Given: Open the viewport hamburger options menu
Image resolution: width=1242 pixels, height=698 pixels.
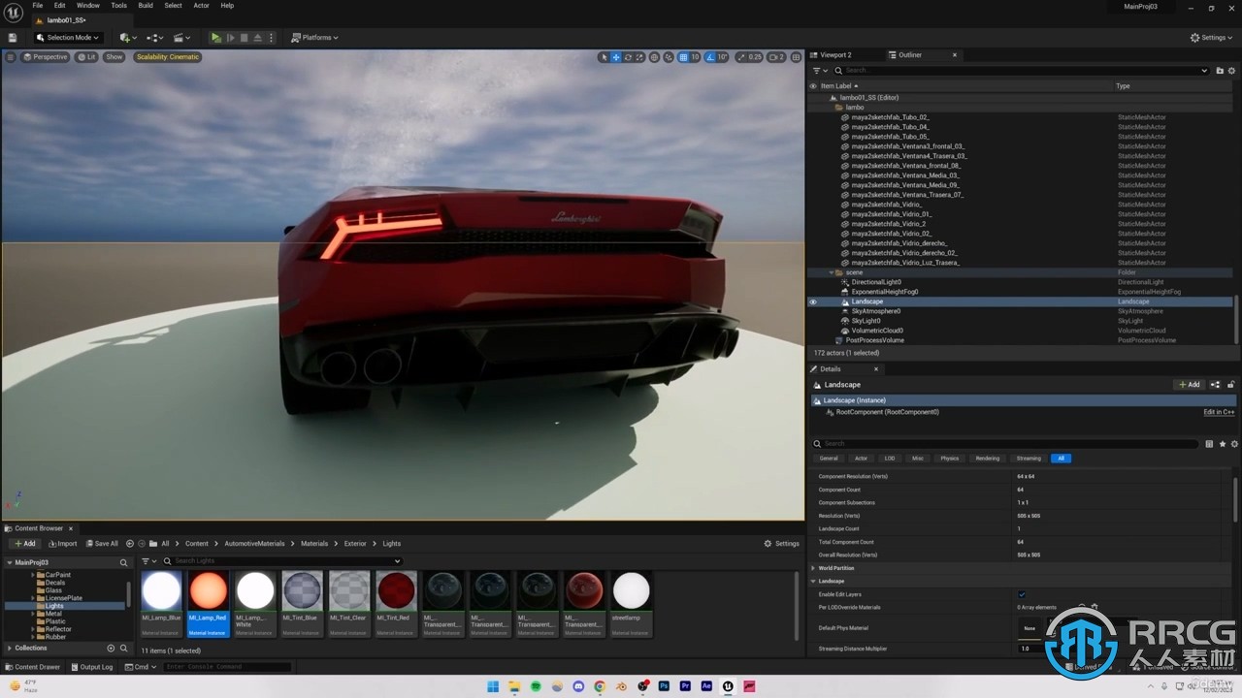Looking at the screenshot, I should point(11,57).
